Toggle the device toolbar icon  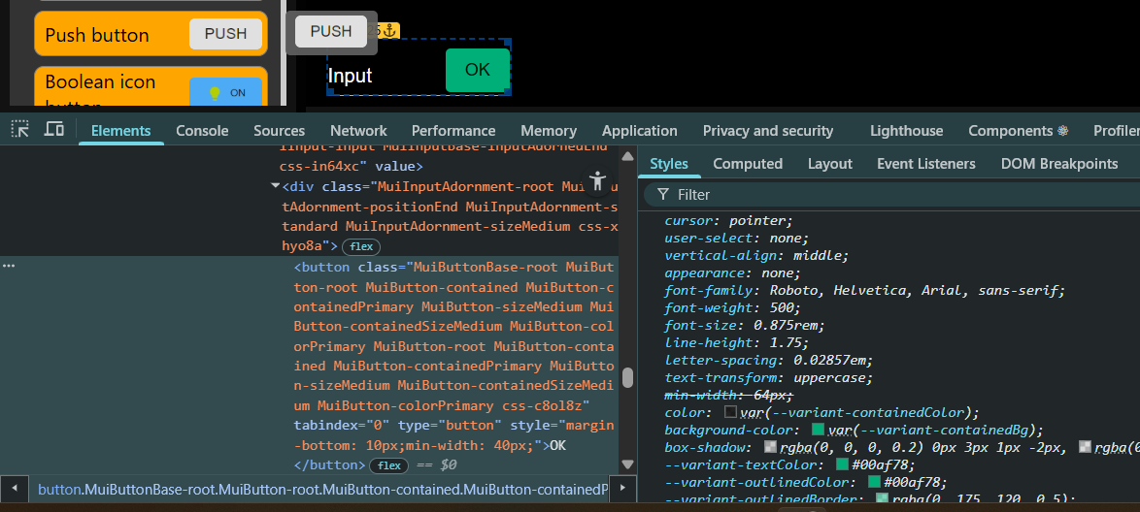click(x=54, y=129)
